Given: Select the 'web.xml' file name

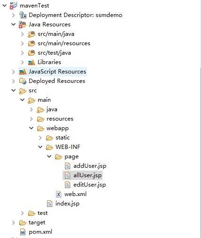Looking at the screenshot, I should [75, 194].
